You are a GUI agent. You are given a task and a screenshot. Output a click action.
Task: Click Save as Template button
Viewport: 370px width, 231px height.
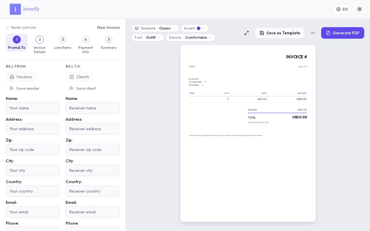[x=280, y=33]
